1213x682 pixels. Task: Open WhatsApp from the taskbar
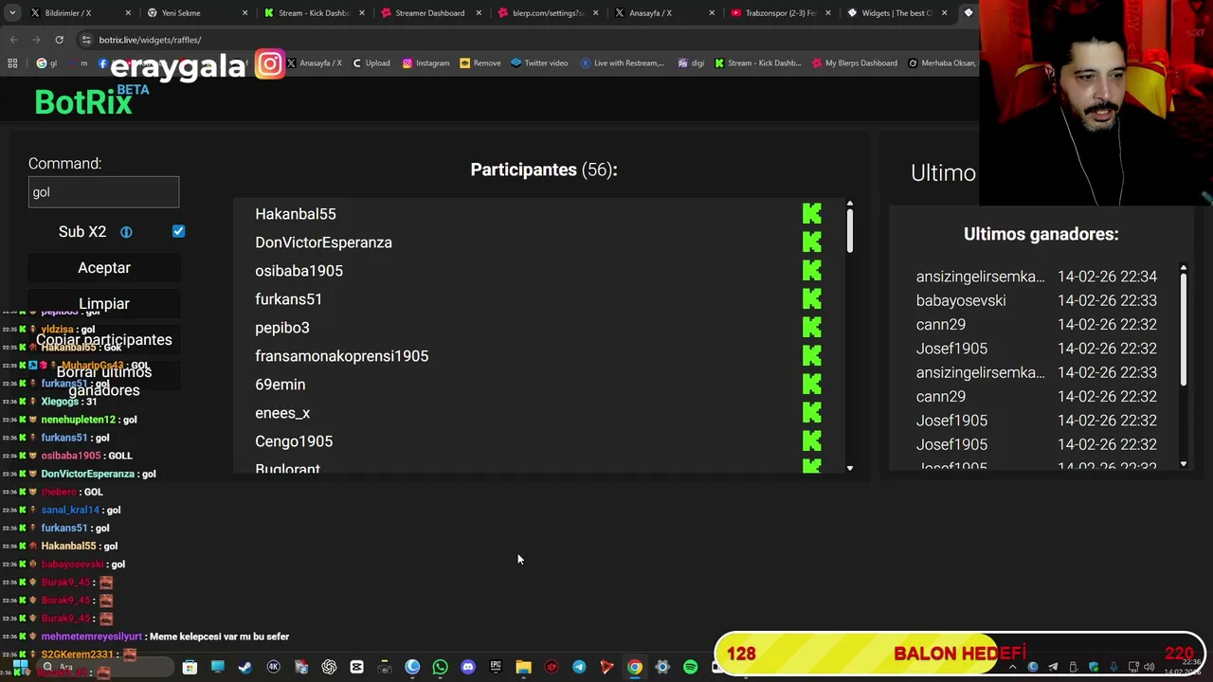click(440, 667)
